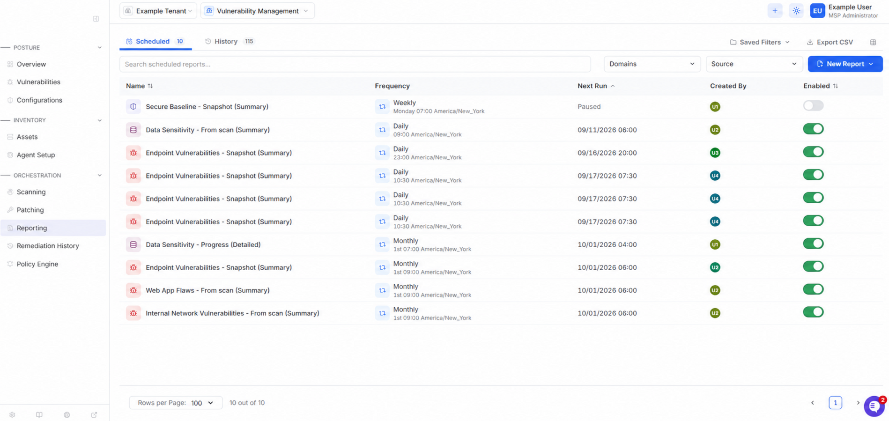
Task: Click the Paused next run status
Action: [589, 107]
